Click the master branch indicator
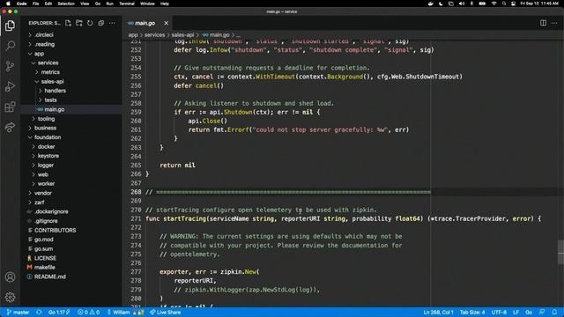The height and width of the screenshot is (317, 564). (x=18, y=313)
